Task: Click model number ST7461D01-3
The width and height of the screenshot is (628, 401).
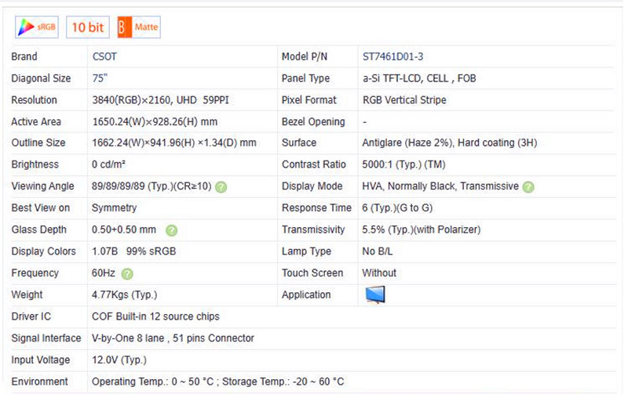Action: coord(392,56)
